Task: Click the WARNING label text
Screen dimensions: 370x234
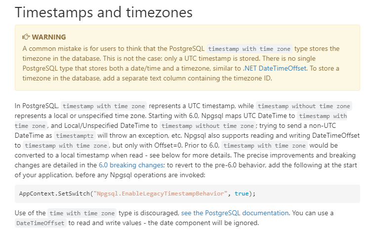Action: click(x=49, y=37)
